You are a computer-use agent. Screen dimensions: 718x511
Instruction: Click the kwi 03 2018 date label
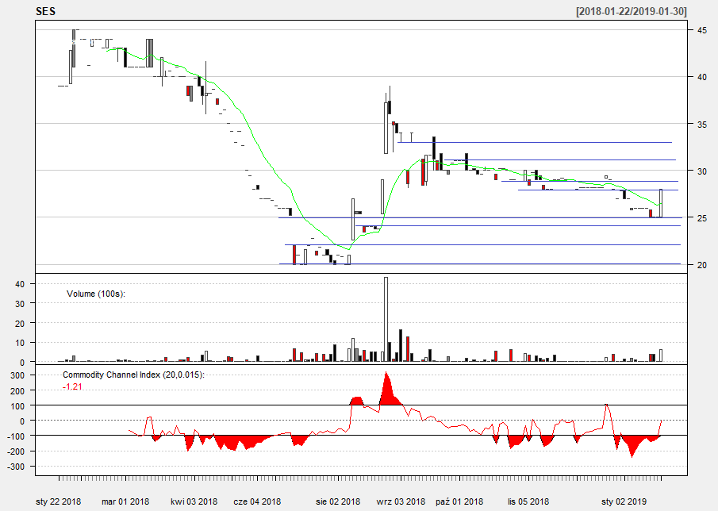(194, 501)
